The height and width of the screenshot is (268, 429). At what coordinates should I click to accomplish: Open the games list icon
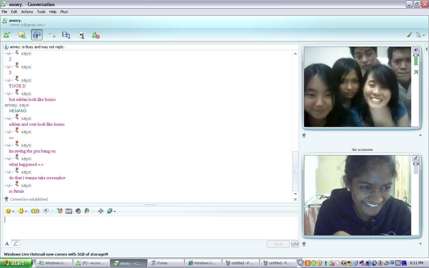(81, 35)
